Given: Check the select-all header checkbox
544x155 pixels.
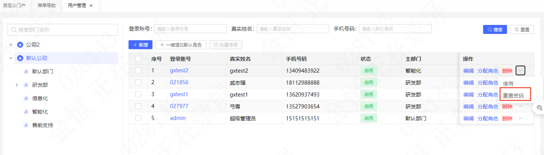Looking at the screenshot, I should [x=138, y=59].
